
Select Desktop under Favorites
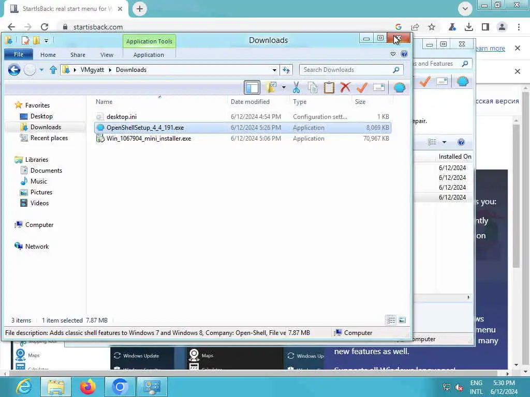point(41,116)
